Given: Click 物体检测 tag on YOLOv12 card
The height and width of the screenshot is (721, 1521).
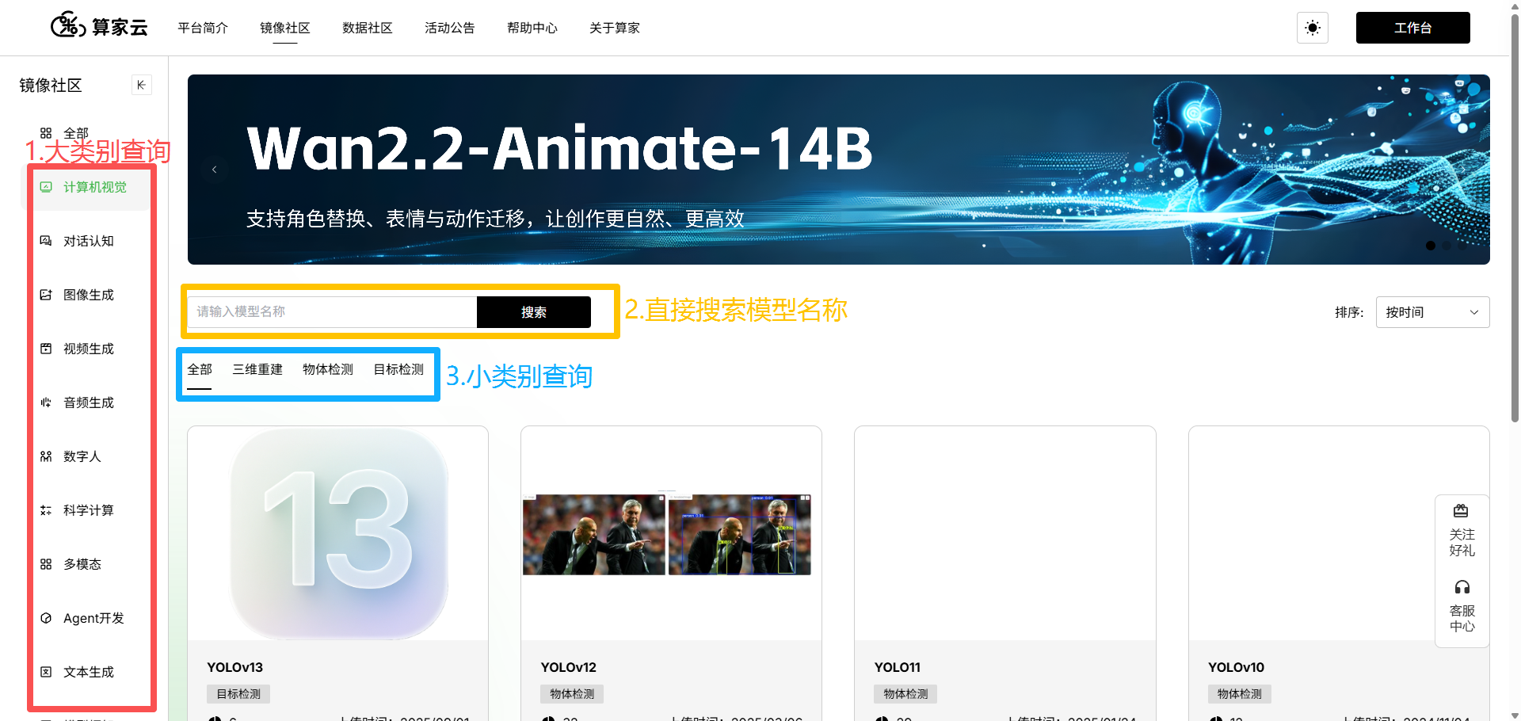Looking at the screenshot, I should point(572,694).
